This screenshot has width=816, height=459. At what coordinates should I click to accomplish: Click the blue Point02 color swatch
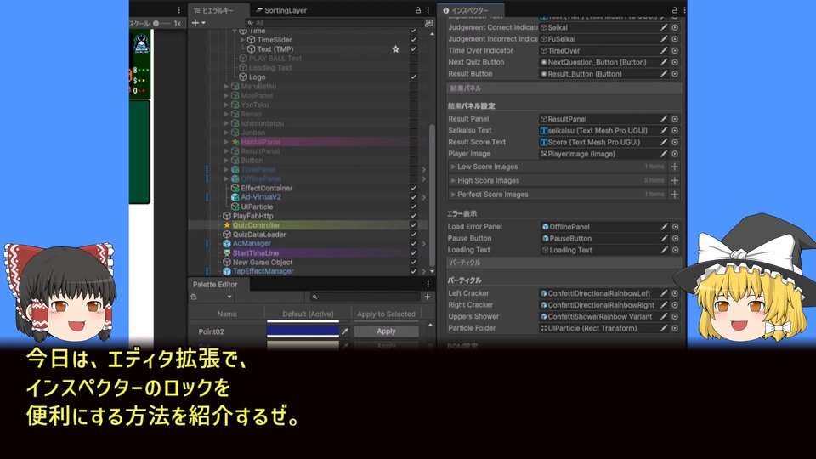coord(303,331)
